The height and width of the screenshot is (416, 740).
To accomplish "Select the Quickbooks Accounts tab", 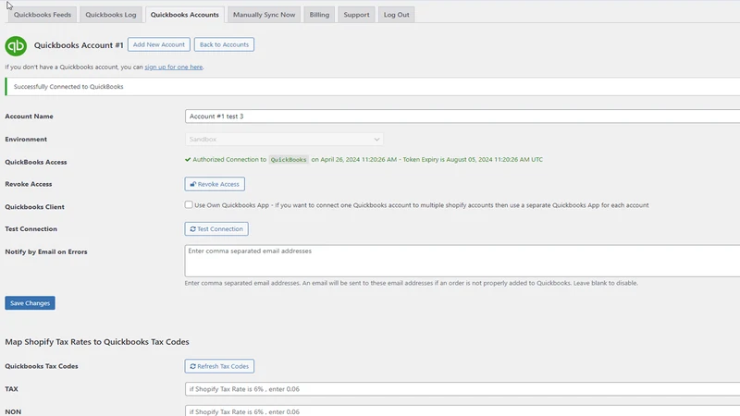I will tap(184, 15).
